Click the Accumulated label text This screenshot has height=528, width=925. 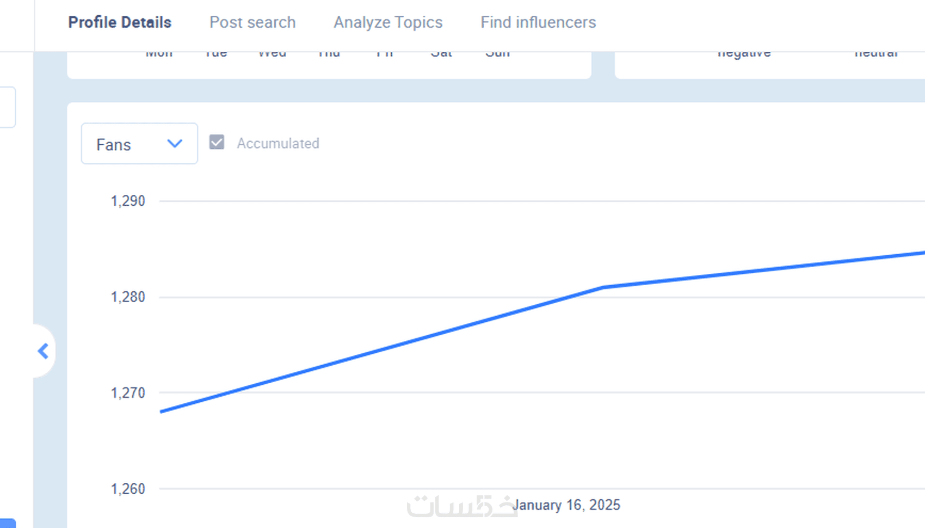277,144
